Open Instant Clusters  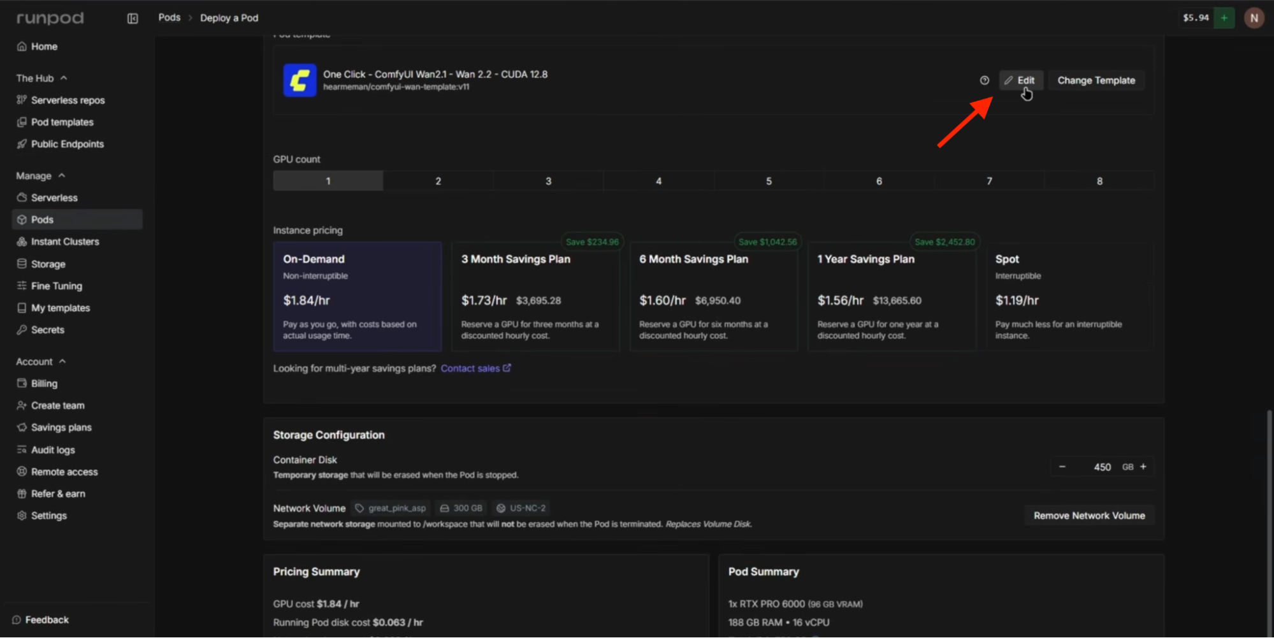click(58, 242)
